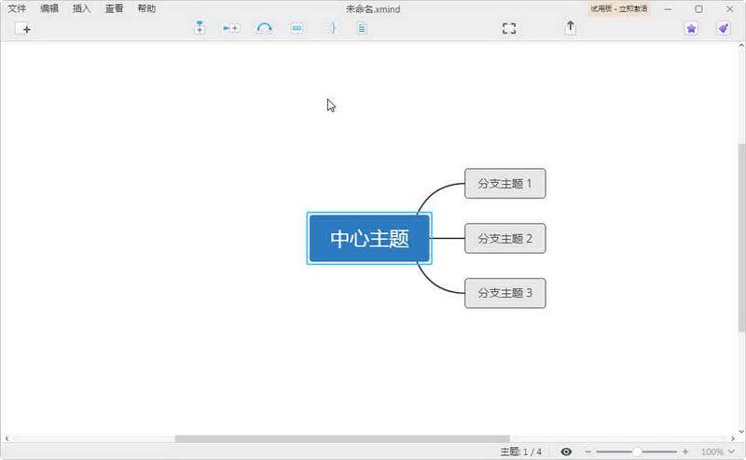The image size is (746, 460).
Task: Insert a summary bracket
Action: point(331,28)
